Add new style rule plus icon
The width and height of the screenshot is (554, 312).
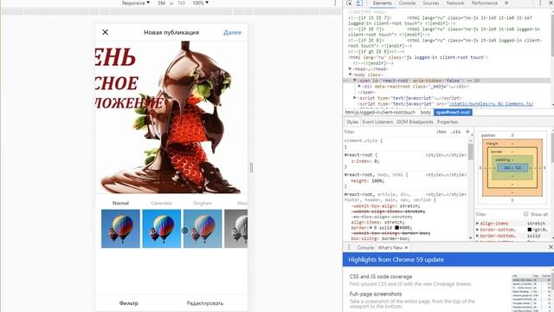[x=467, y=132]
